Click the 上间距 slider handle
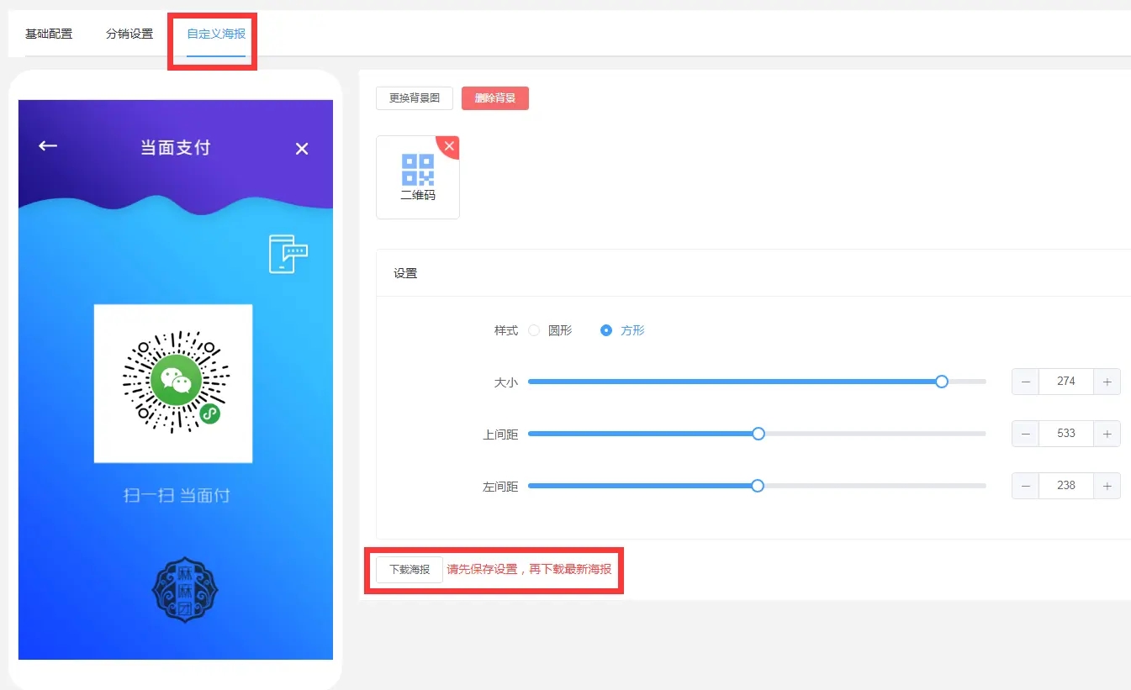This screenshot has height=690, width=1131. pyautogui.click(x=758, y=434)
